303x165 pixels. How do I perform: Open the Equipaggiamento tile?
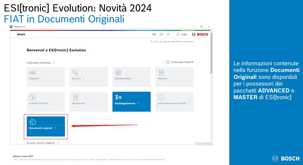pyautogui.click(x=131, y=102)
